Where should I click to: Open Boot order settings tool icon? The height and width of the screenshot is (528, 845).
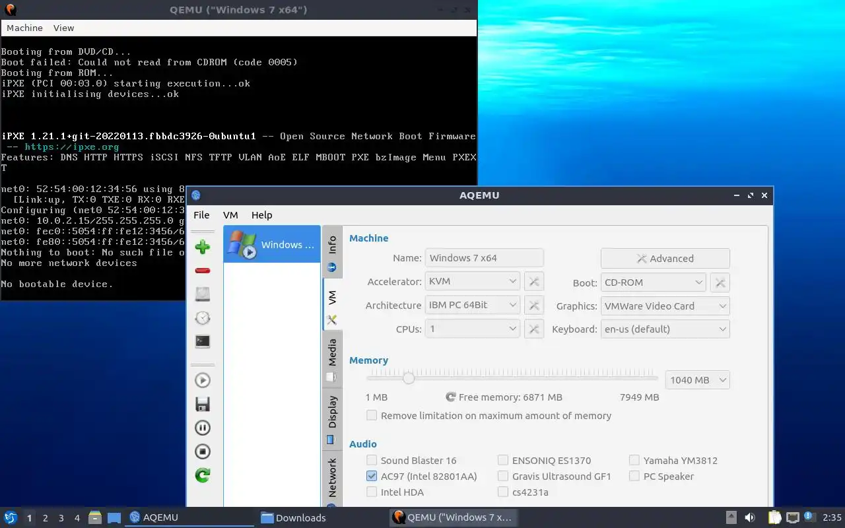tap(720, 282)
